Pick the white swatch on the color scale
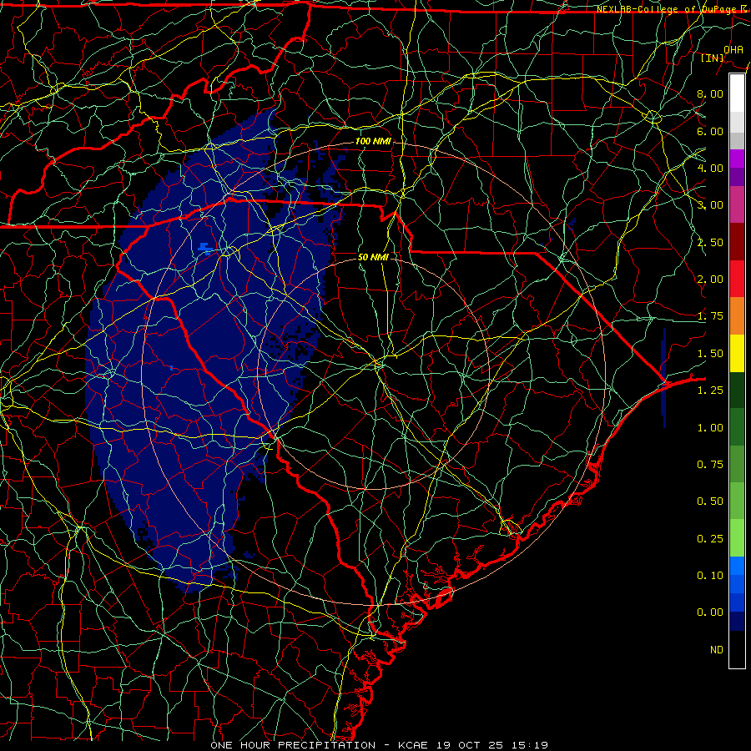 [737, 93]
